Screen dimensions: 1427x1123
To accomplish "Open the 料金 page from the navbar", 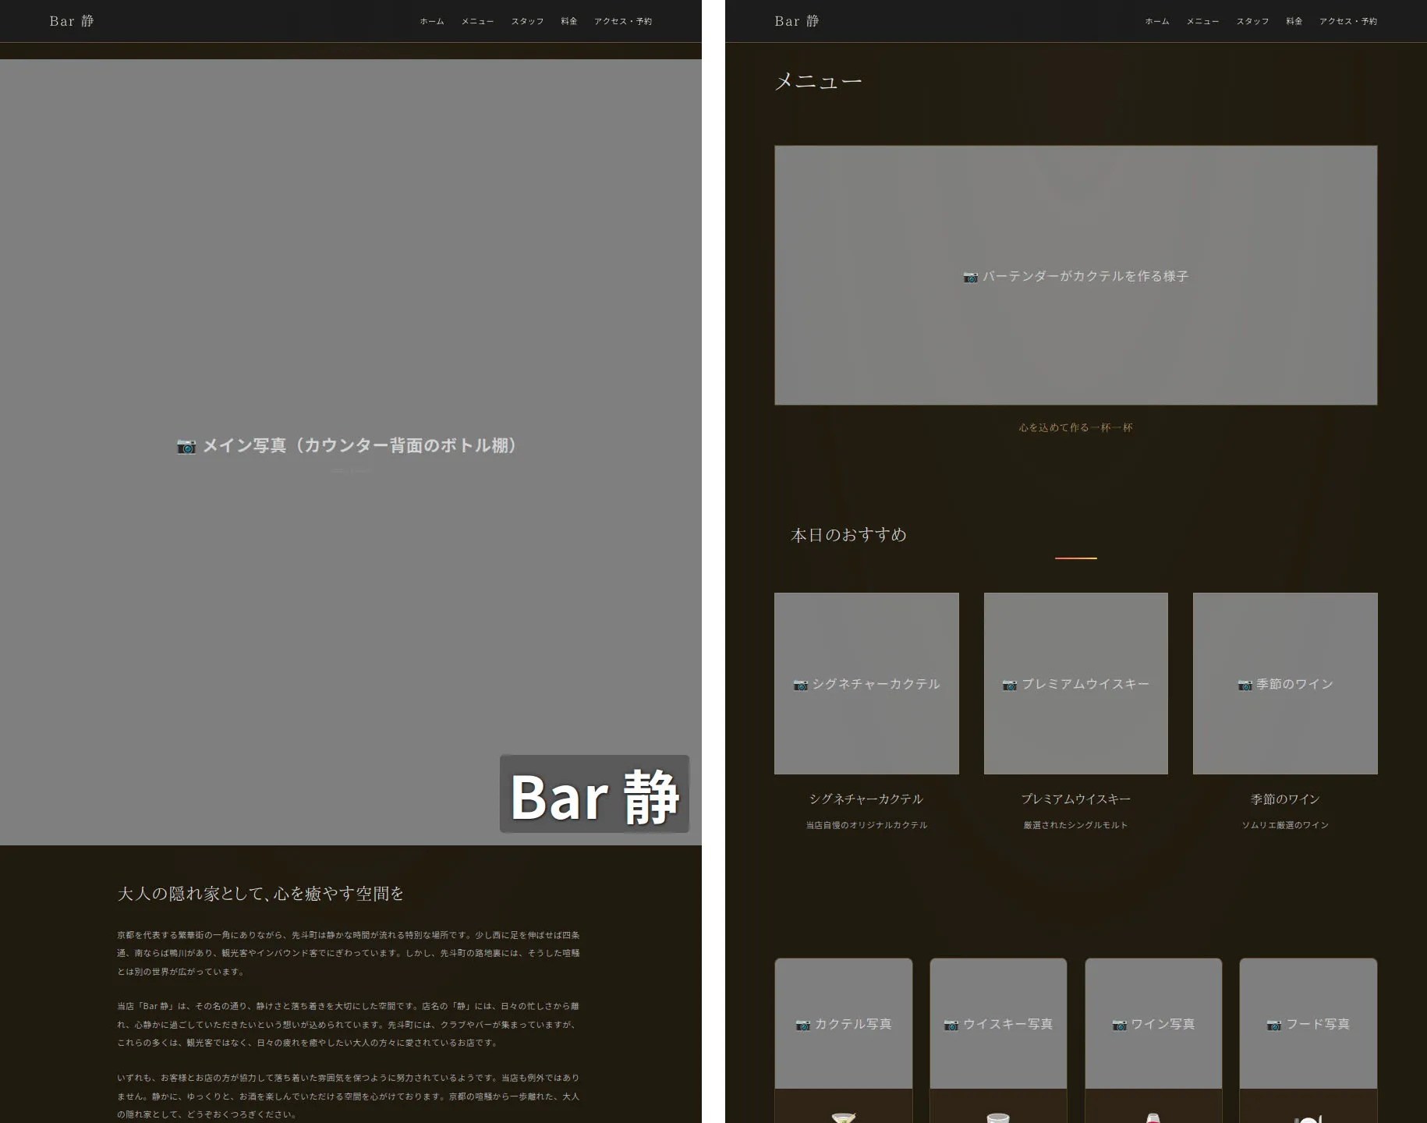I will click(568, 21).
